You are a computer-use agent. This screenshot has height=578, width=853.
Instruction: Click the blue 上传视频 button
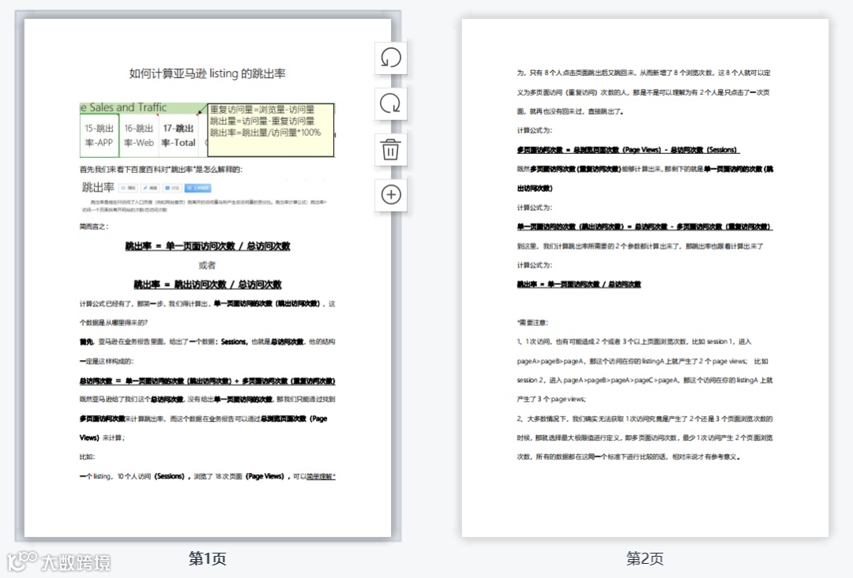coord(199,188)
